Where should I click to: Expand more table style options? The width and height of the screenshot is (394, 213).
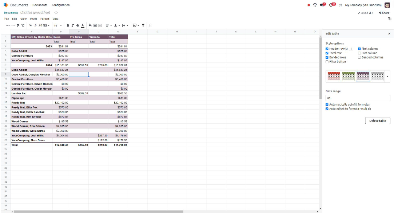coord(387,77)
